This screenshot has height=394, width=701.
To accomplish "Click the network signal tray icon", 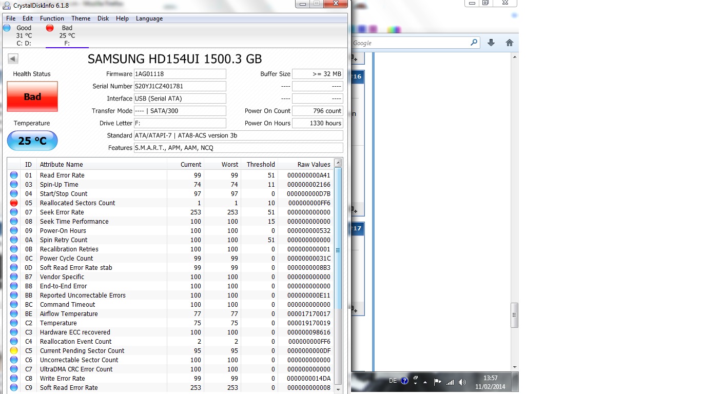I will click(x=450, y=382).
